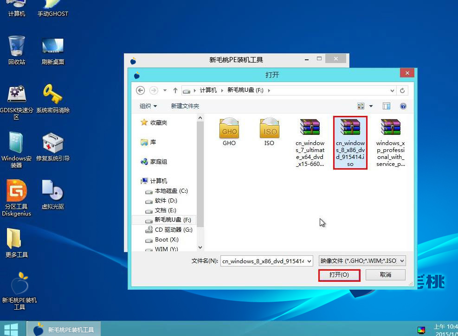Select 家庭组 in navigation pane
Screen dimensions: 458x336
coord(154,162)
